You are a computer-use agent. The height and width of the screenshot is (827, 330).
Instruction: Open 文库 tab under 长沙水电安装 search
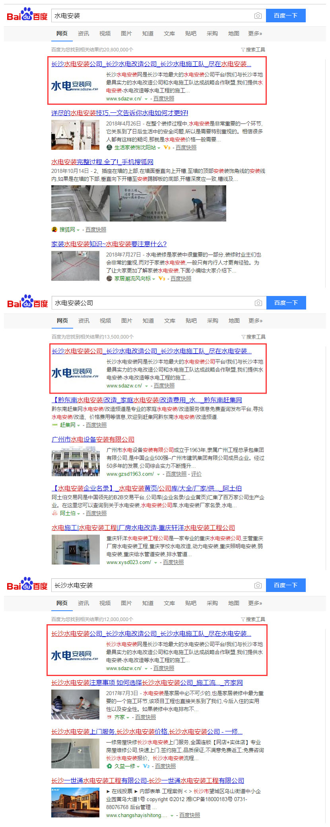(x=169, y=603)
